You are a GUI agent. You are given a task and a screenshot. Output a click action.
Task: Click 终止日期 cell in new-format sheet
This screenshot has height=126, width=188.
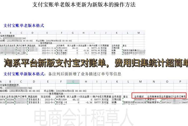[65, 91]
